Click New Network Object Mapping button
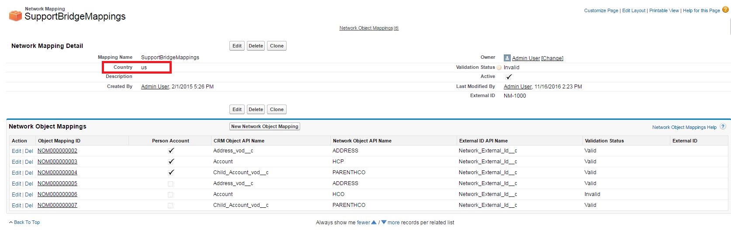 [x=264, y=126]
